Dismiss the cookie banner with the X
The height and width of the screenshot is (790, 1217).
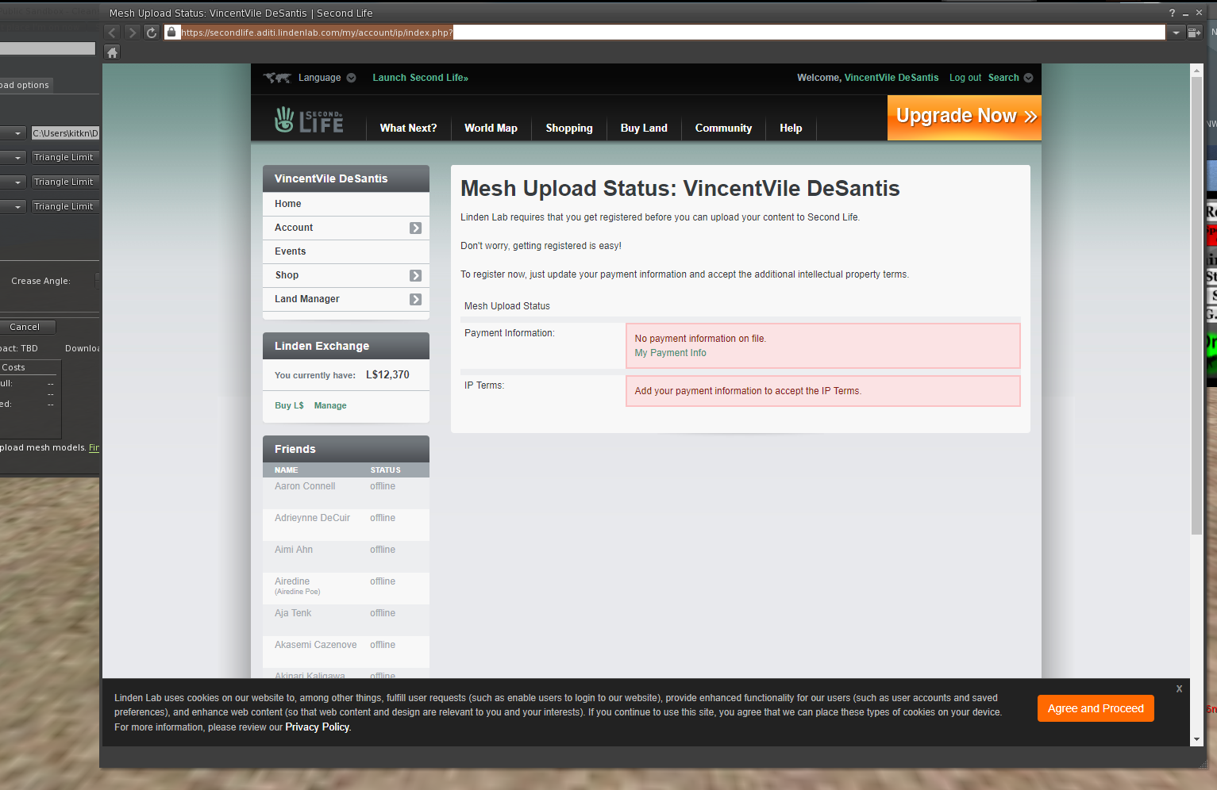[x=1179, y=688]
